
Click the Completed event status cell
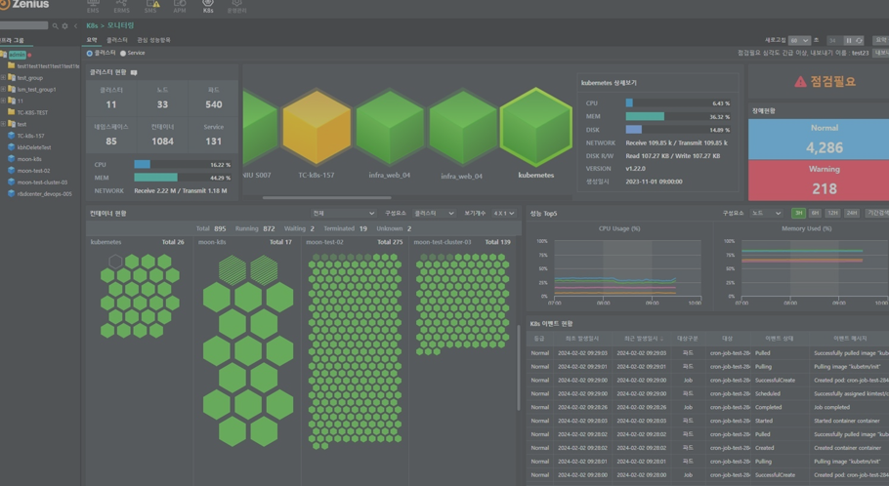768,407
